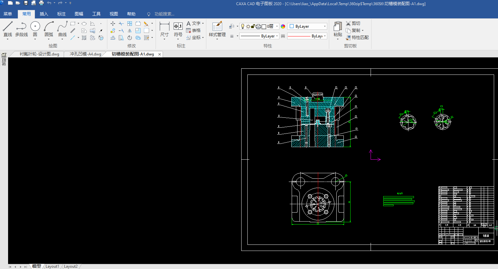Open 样式管理 style manager
The width and height of the screenshot is (498, 269).
217,27
